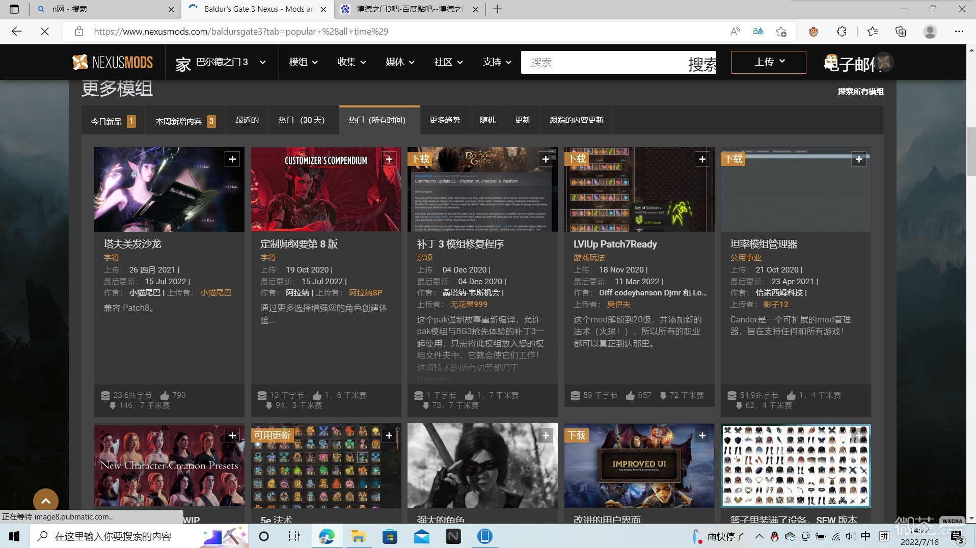Open the 上传 dropdown button
This screenshot has width=976, height=548.
pos(769,62)
